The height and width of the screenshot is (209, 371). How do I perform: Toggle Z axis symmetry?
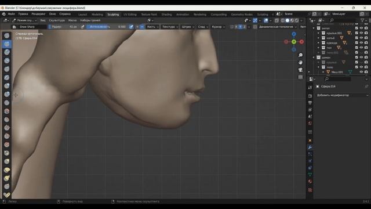[245, 27]
